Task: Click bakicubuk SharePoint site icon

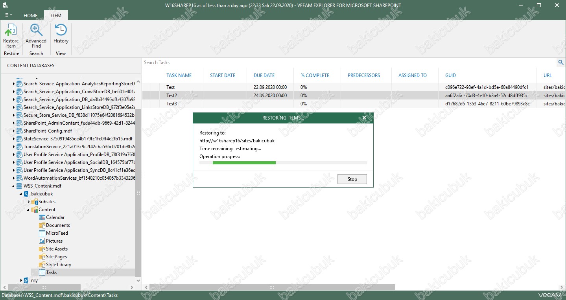Action: pos(26,194)
